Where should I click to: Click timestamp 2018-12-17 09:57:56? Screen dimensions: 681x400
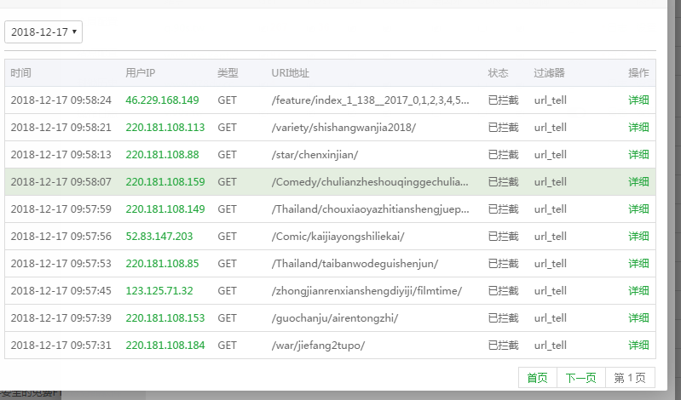(61, 237)
